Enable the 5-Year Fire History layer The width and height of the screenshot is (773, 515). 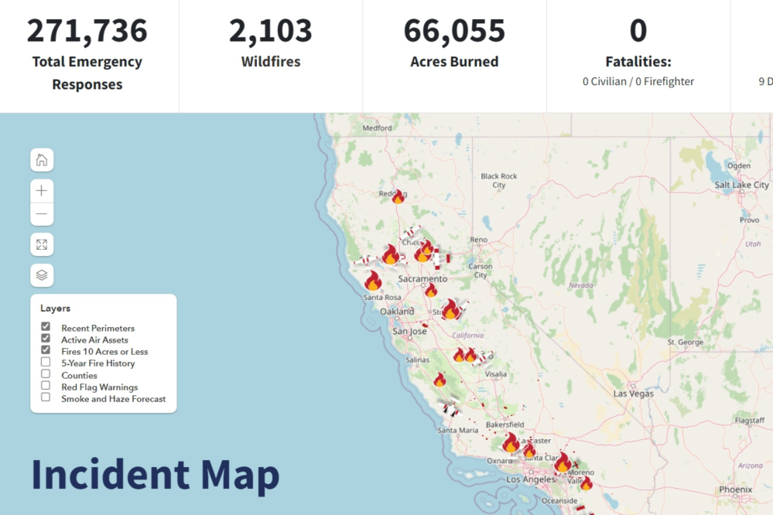(x=46, y=363)
